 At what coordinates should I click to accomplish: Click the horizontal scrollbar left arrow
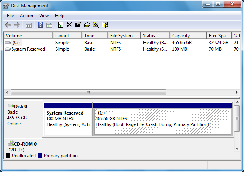[x=7, y=92]
